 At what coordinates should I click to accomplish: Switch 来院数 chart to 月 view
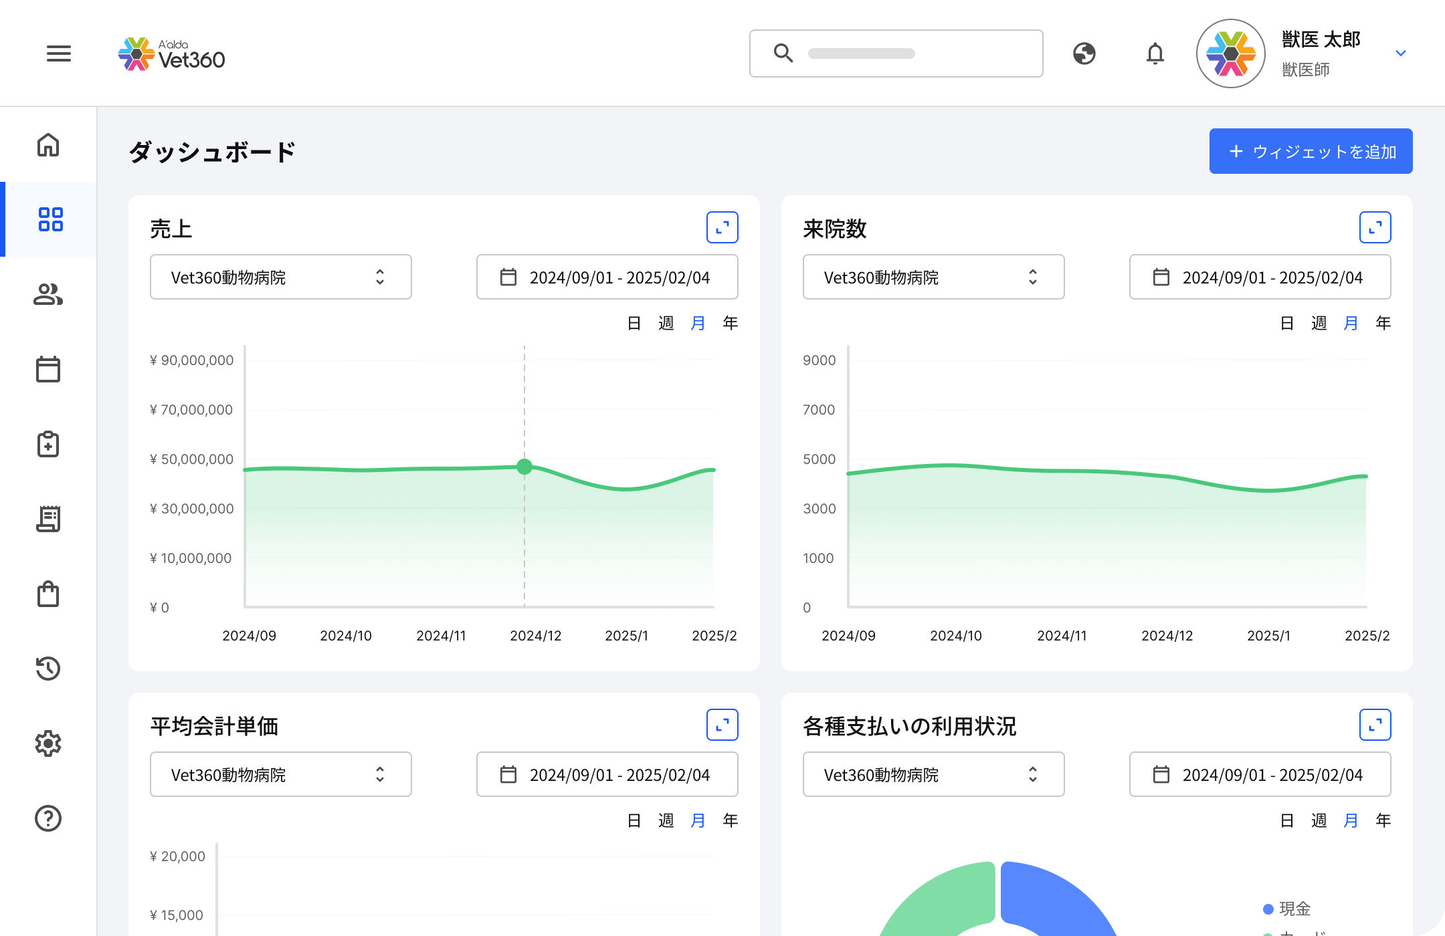(1351, 324)
